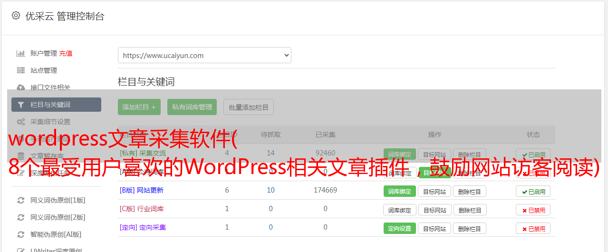This screenshot has width=608, height=252.
Task: Click 删除栏目 in the 行业词库 row
Action: pyautogui.click(x=469, y=210)
